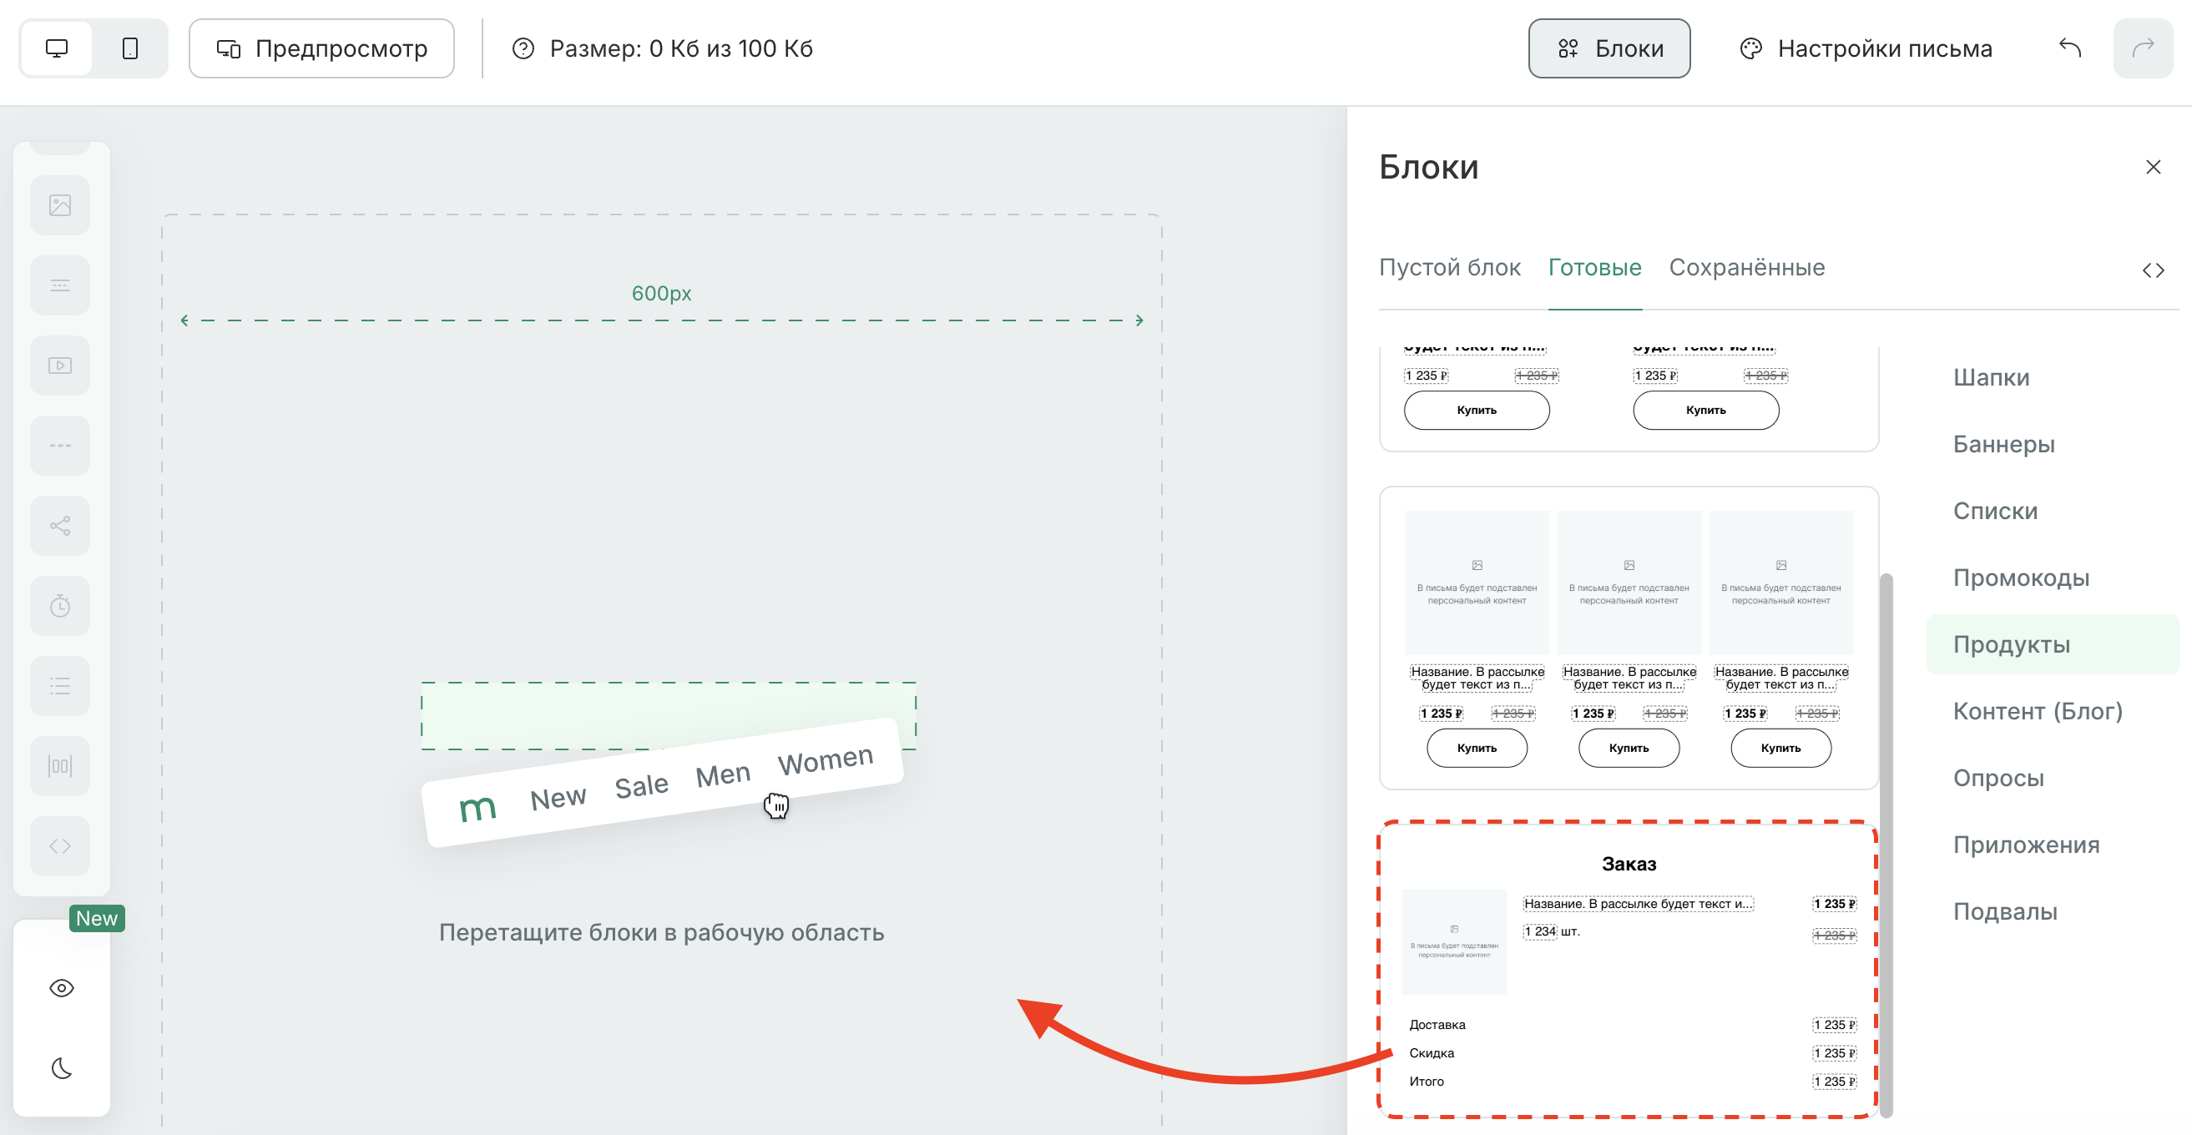
Task: Open the Шапки category
Action: [2052, 377]
